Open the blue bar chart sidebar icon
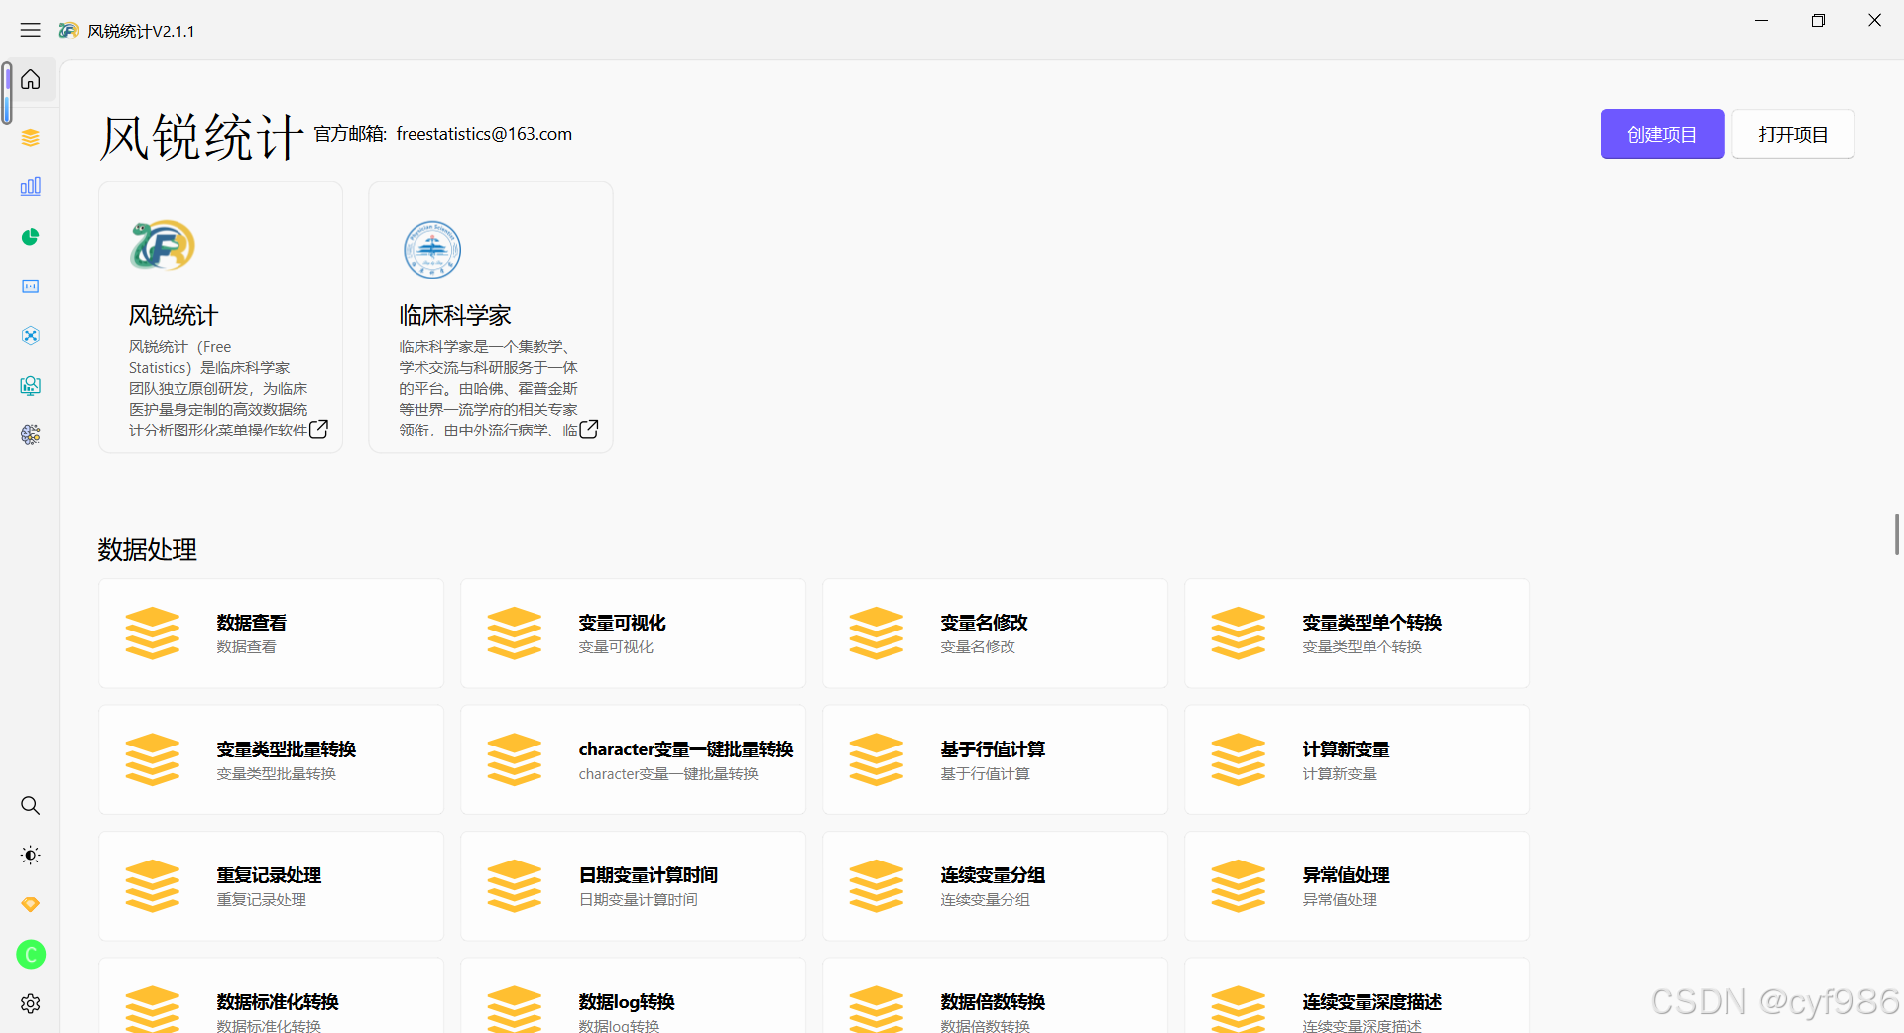Image resolution: width=1904 pixels, height=1033 pixels. point(31,186)
